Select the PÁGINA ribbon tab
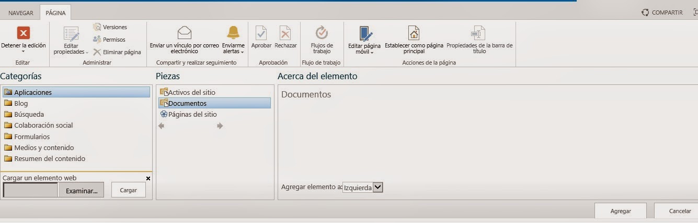This screenshot has height=223, width=698. (x=55, y=13)
